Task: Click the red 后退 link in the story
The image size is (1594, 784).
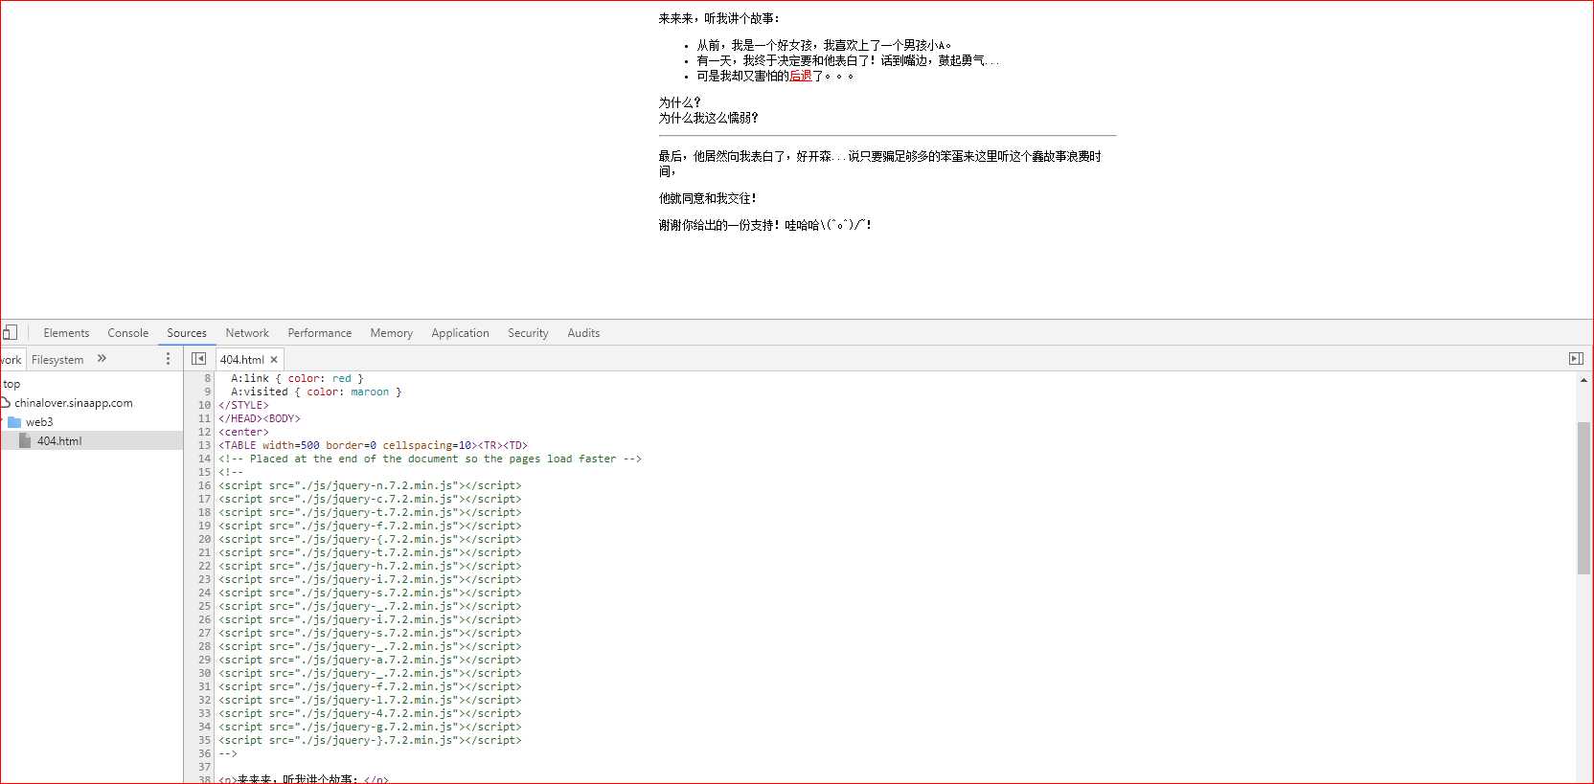Action: pyautogui.click(x=801, y=76)
